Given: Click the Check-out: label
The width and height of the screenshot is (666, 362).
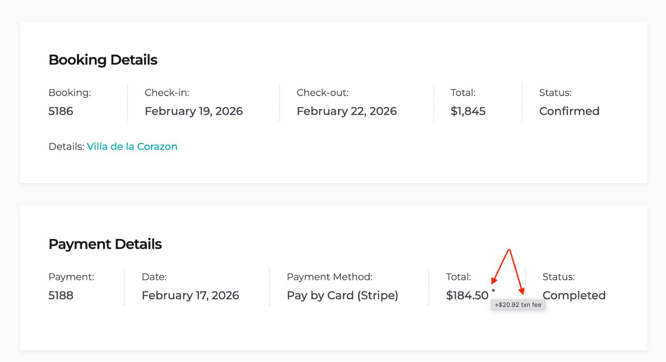Looking at the screenshot, I should (322, 93).
